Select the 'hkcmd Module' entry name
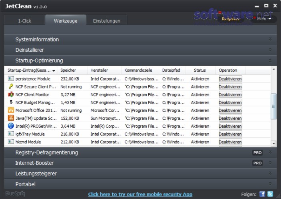 point(28,142)
